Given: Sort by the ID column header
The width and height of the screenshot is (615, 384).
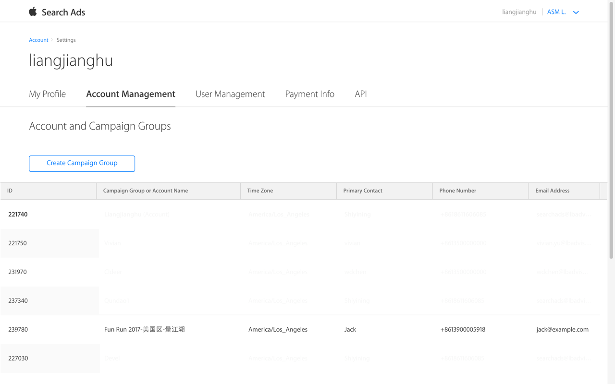Looking at the screenshot, I should click(10, 191).
